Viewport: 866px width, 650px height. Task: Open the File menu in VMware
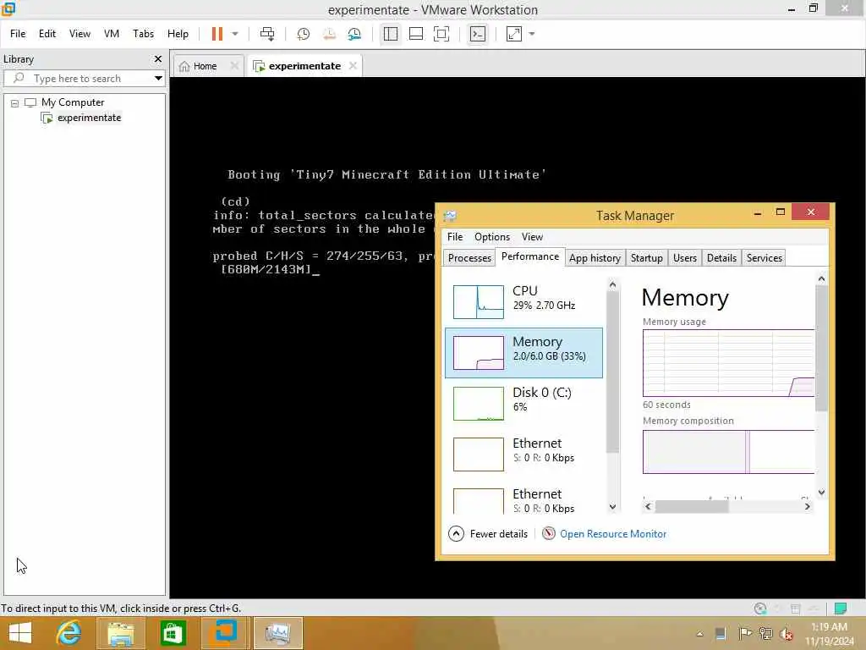pos(18,34)
